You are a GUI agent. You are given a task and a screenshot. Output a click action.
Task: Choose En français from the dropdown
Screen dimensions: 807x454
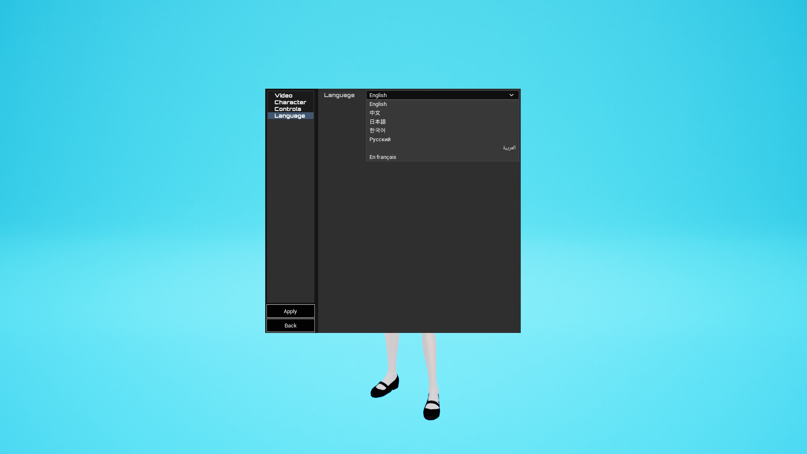[382, 157]
